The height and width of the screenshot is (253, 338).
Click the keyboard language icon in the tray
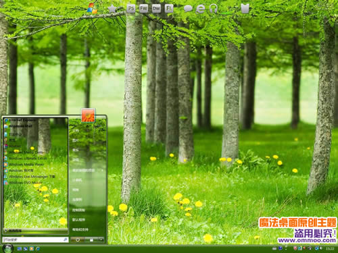[274, 248]
